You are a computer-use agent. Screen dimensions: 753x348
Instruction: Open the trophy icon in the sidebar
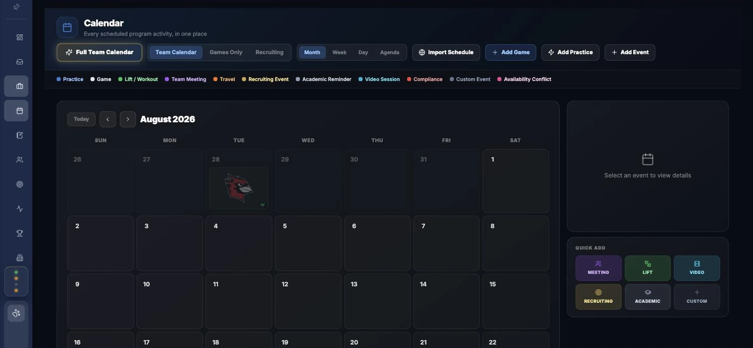[20, 234]
